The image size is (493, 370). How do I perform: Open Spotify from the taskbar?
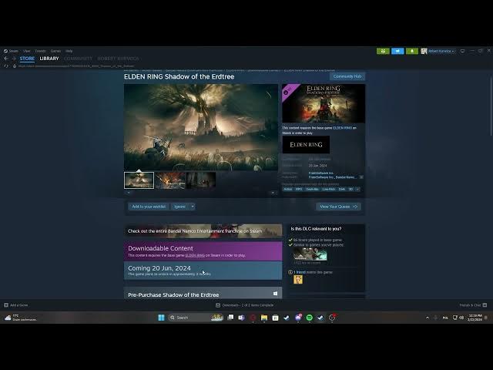[x=309, y=318]
